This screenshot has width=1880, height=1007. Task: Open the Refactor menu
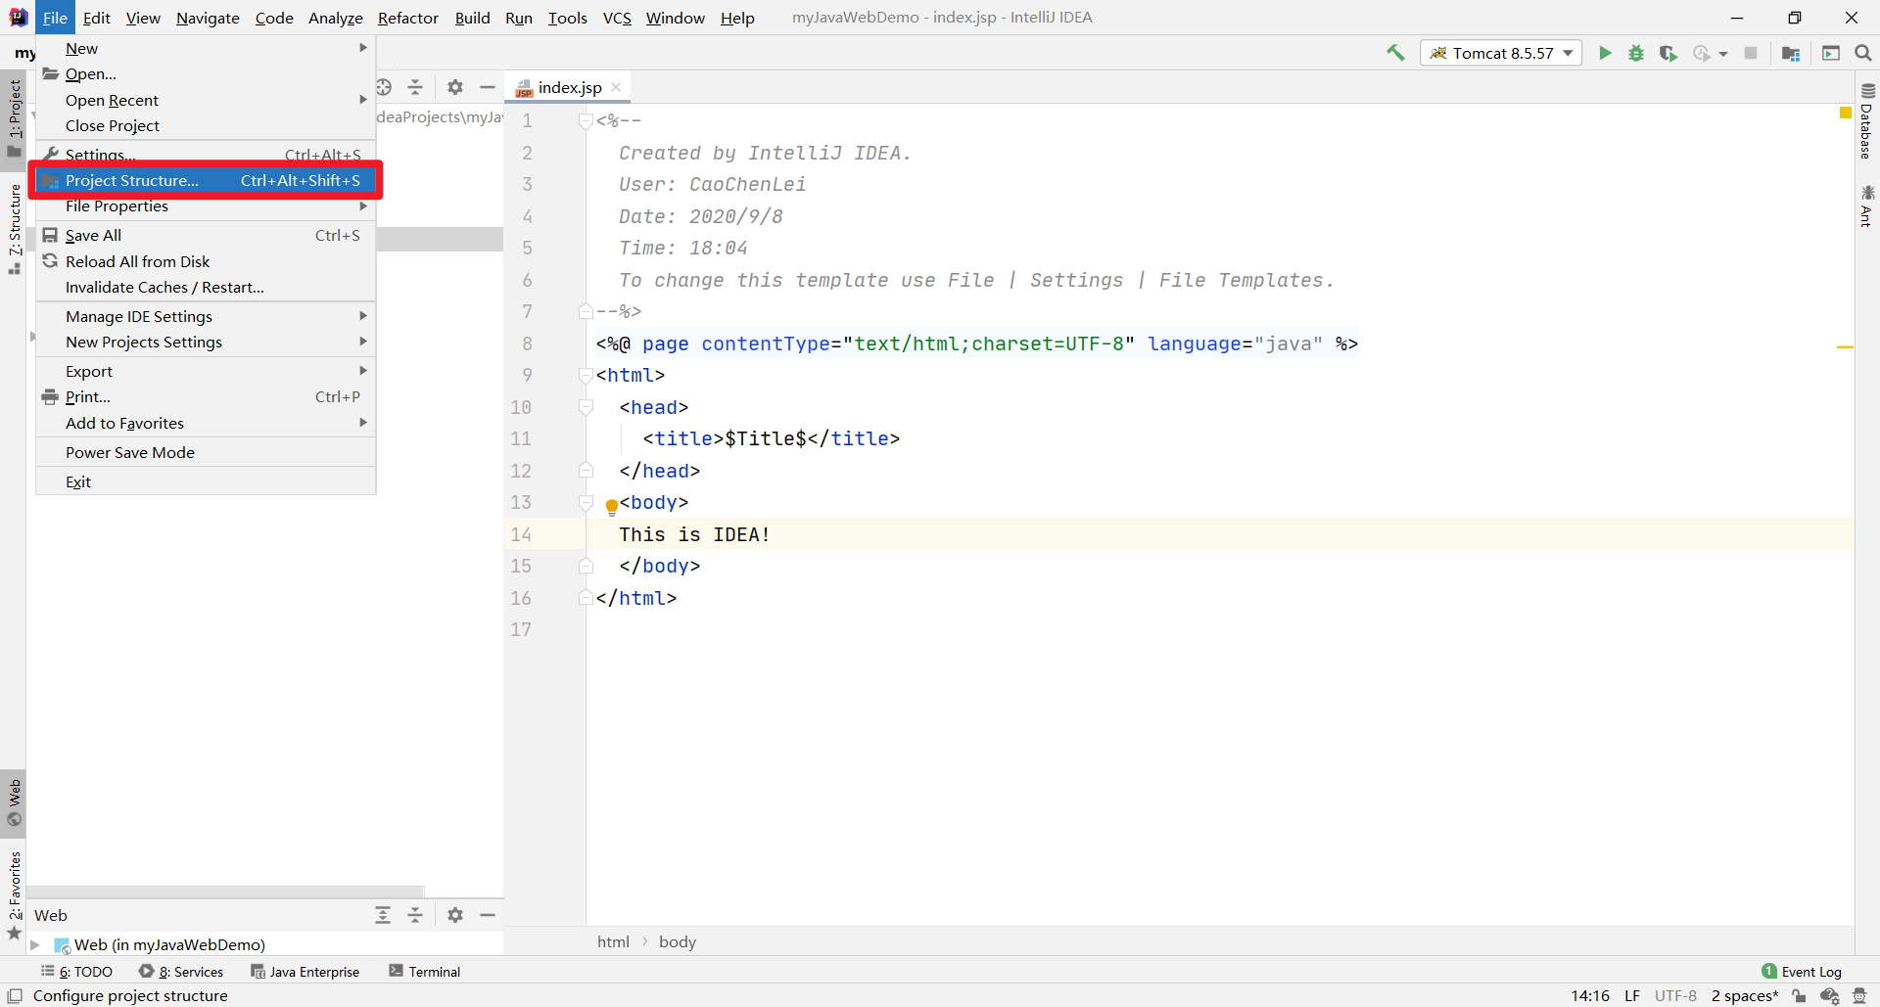pos(408,18)
